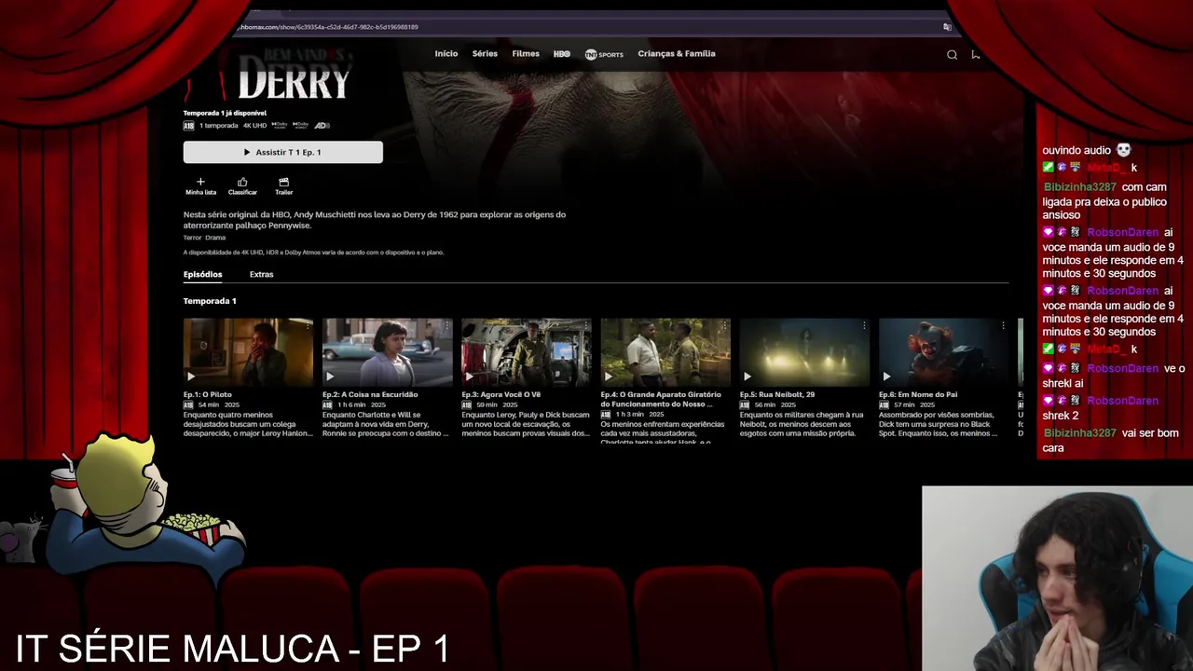Click the play icon on Ep.1 O Piloto thumbnail
Image resolution: width=1193 pixels, height=671 pixels.
191,377
